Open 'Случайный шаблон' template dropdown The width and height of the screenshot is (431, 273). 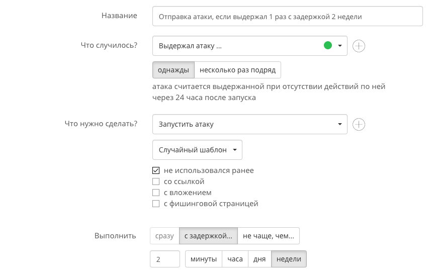pos(197,150)
